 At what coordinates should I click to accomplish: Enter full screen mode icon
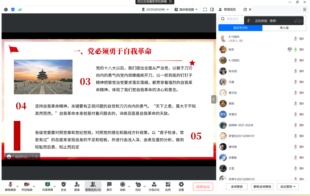[205, 10]
